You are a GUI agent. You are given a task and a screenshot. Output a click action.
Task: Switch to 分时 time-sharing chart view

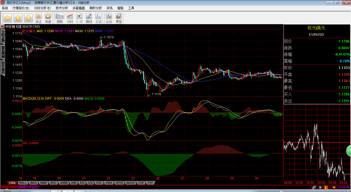[x=70, y=18]
